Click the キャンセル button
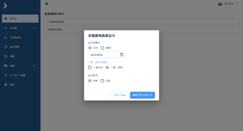The image size is (243, 131). 120,95
